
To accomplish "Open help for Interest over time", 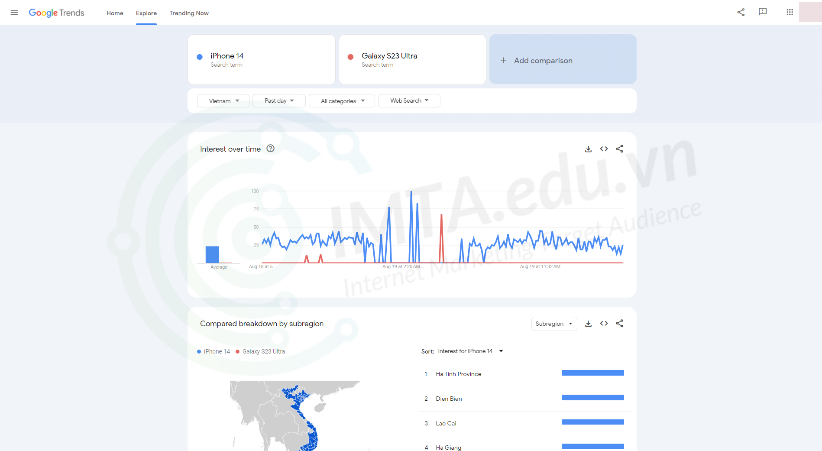I will [271, 149].
